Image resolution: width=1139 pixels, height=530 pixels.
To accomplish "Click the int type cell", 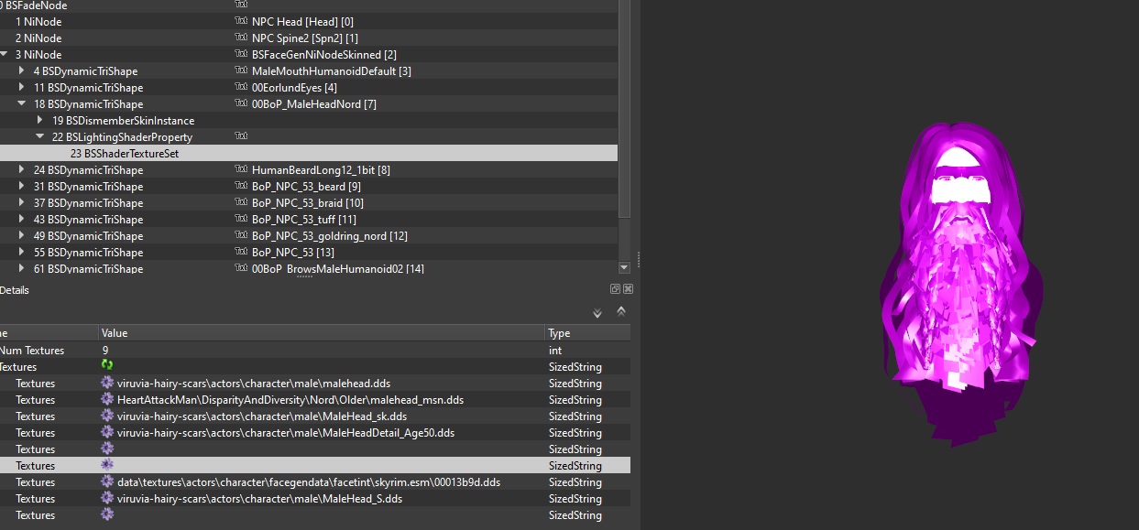I will 554,350.
